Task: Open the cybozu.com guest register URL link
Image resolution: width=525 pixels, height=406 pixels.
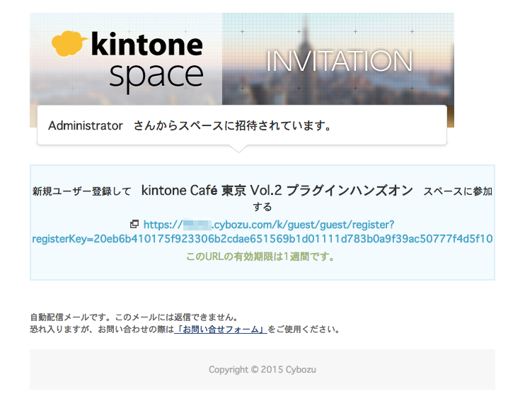Action: [262, 232]
